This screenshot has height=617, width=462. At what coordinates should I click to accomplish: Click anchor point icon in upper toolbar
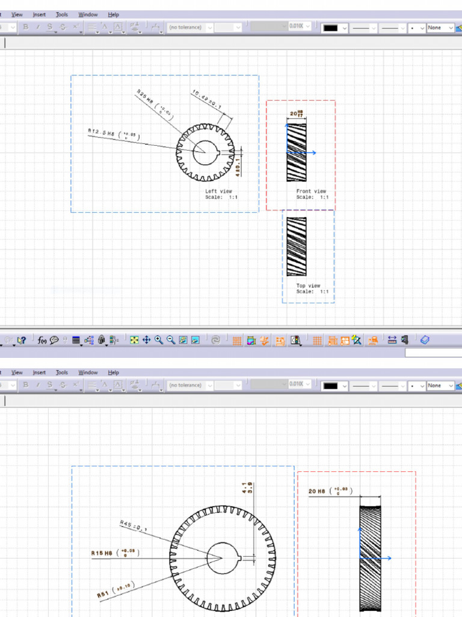click(105, 27)
